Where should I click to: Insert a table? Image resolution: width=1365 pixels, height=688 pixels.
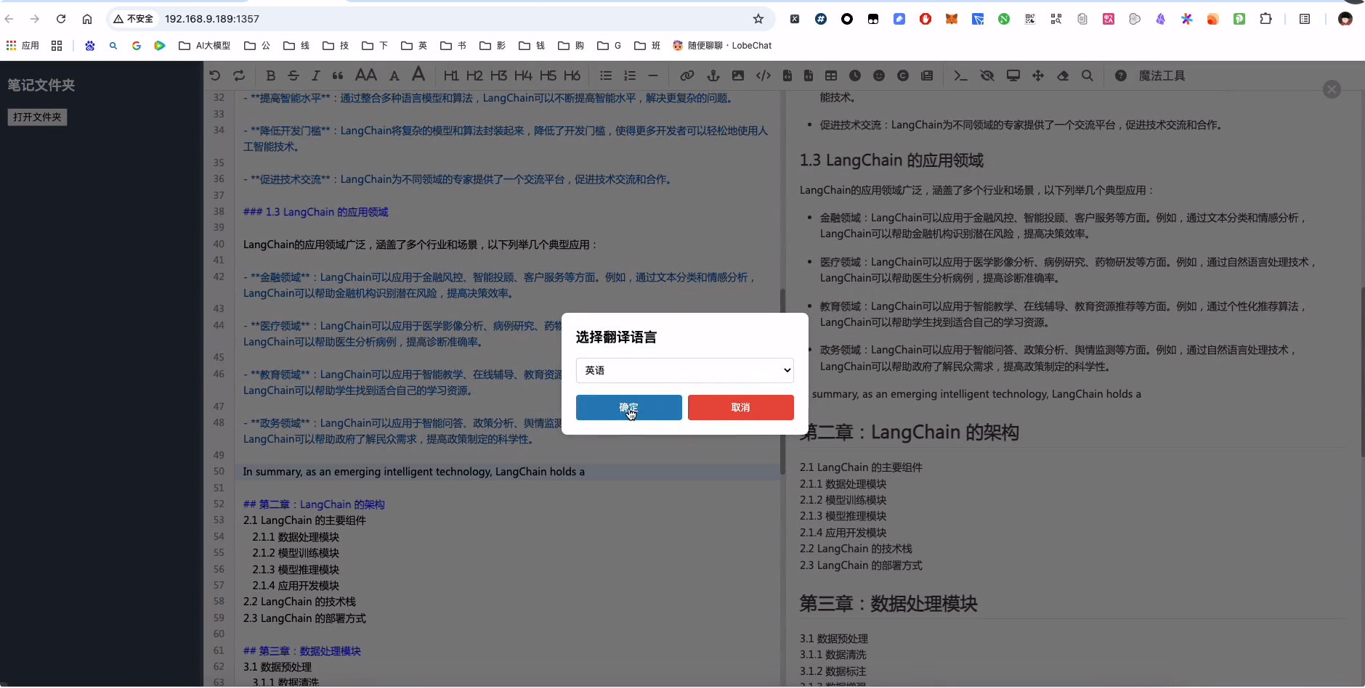click(831, 75)
